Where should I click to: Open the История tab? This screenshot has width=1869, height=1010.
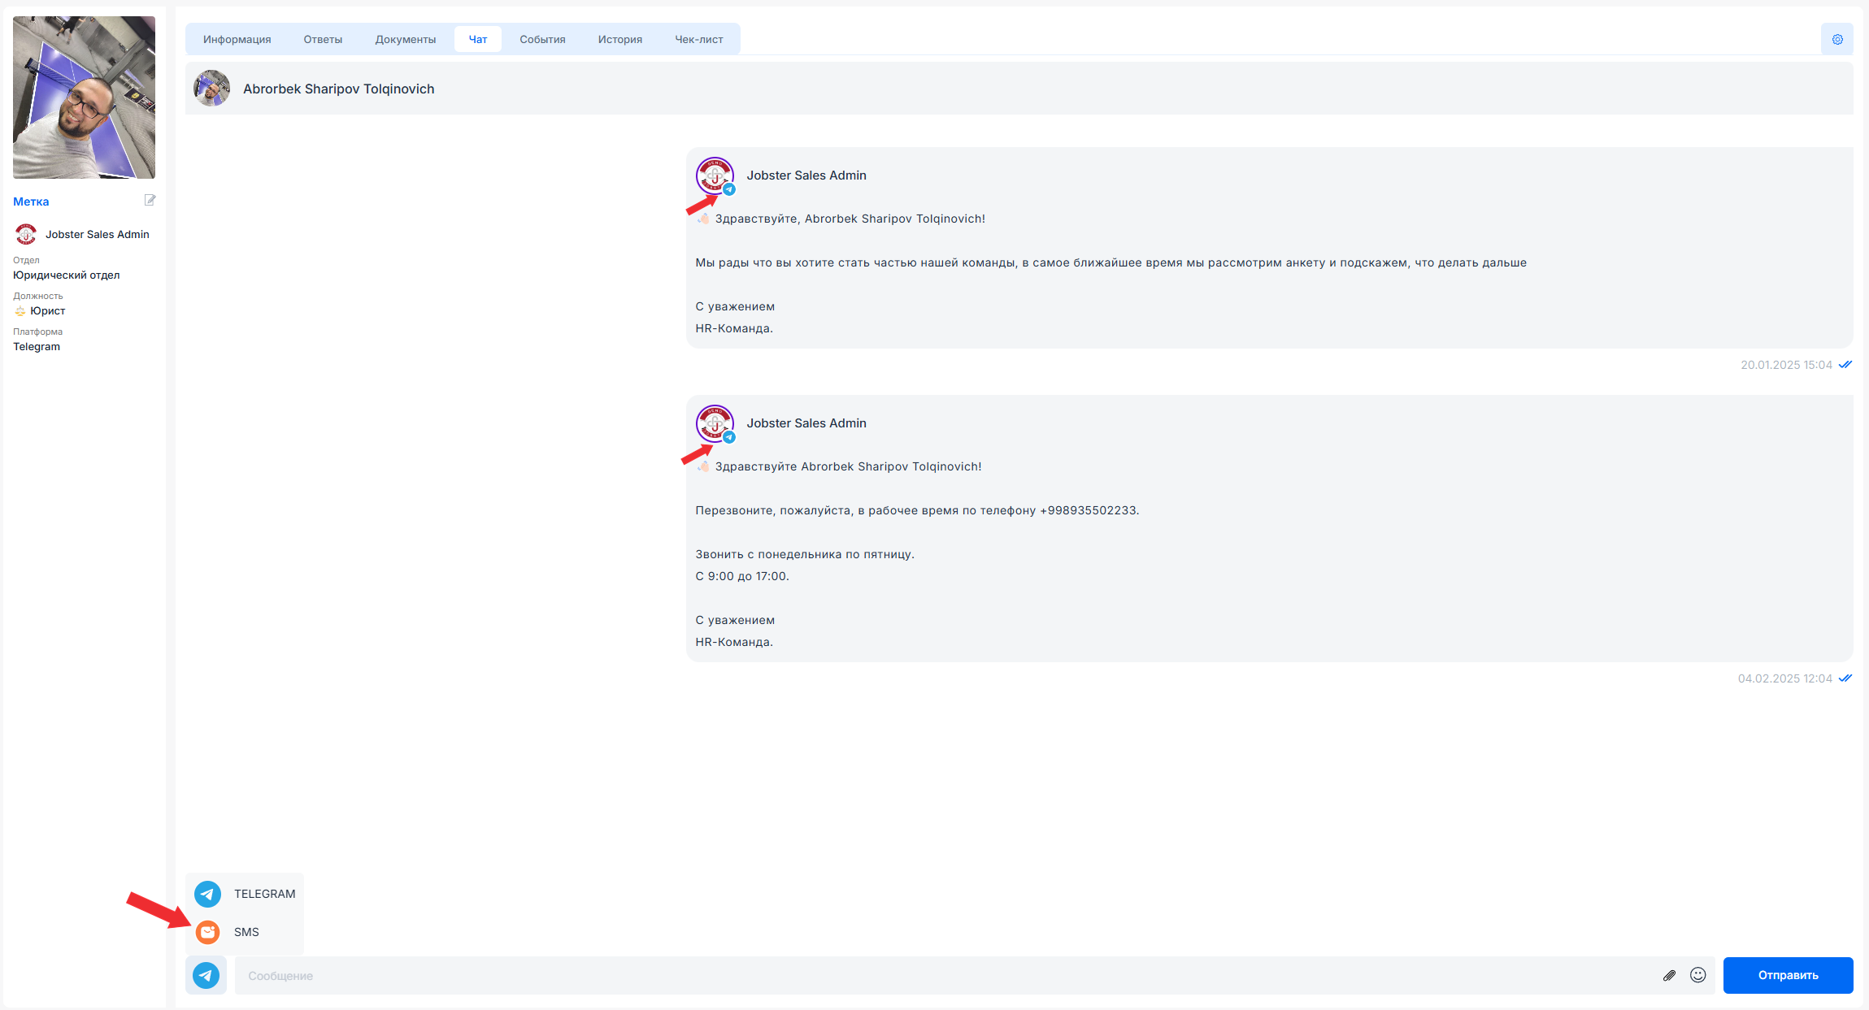(x=619, y=38)
